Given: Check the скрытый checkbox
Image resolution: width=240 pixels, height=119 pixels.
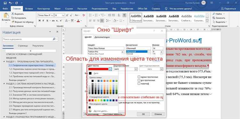Looking at the screenshot, I should 139,83.
